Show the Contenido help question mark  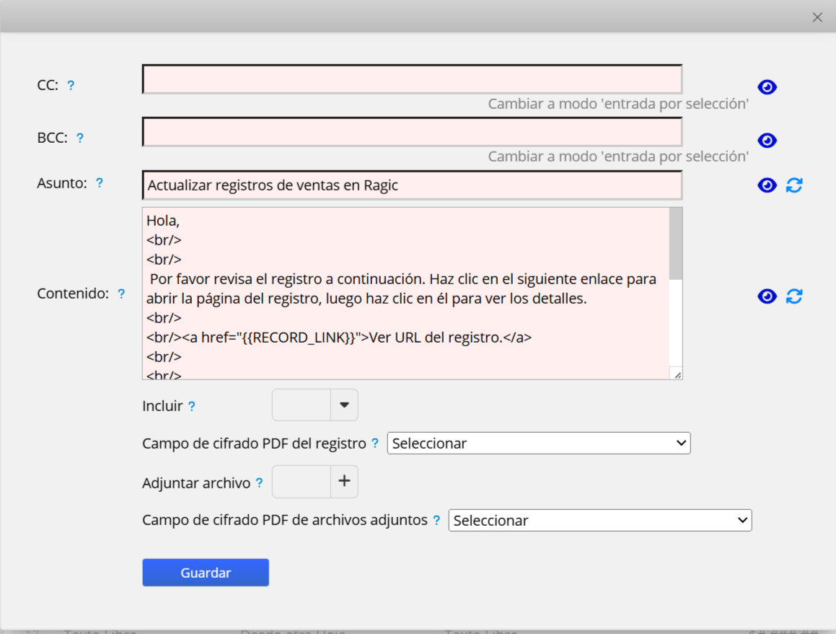coord(122,294)
